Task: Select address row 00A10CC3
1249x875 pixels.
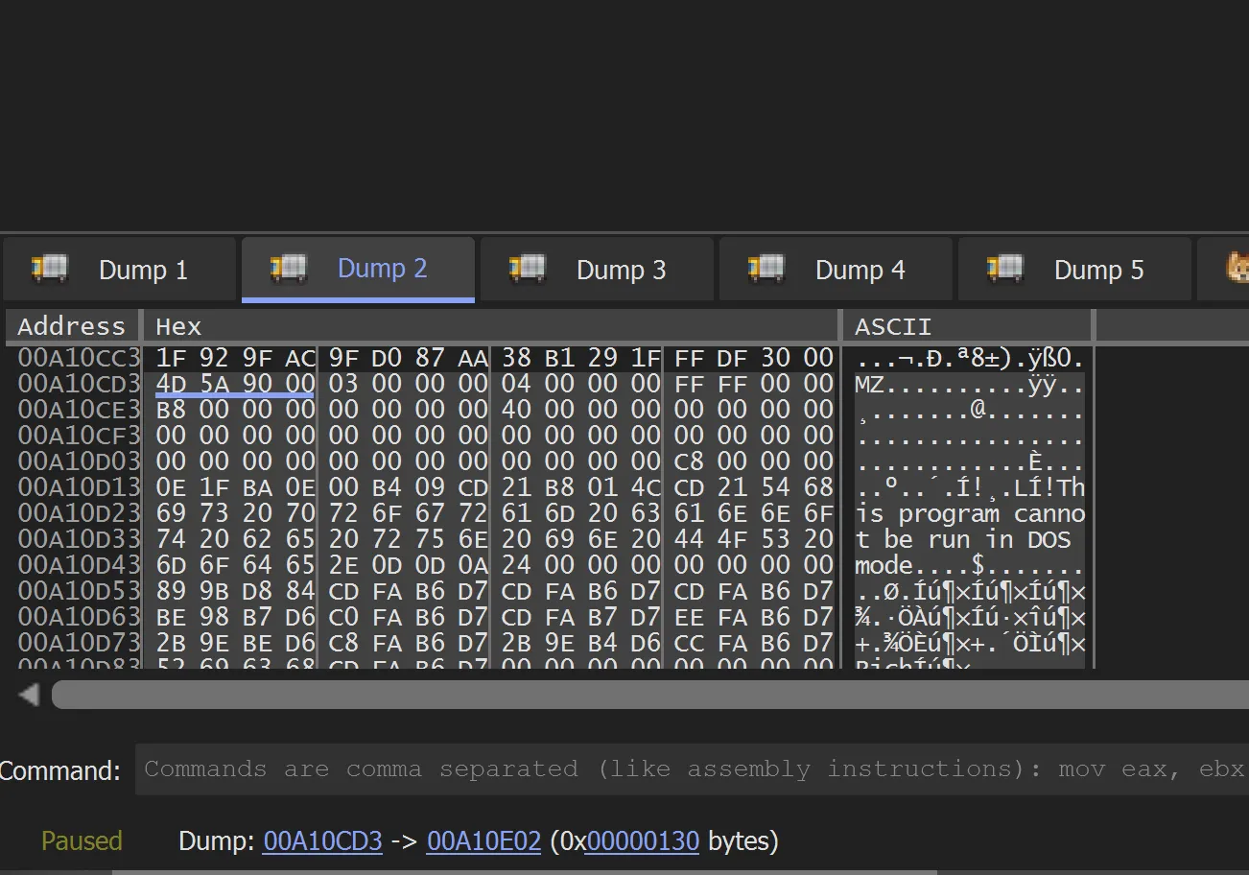Action: (x=80, y=358)
